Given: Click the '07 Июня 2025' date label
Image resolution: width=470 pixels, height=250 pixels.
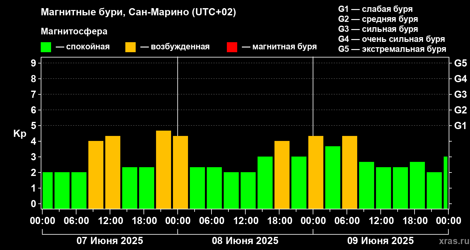Looking at the screenshot, I should pos(110,241).
